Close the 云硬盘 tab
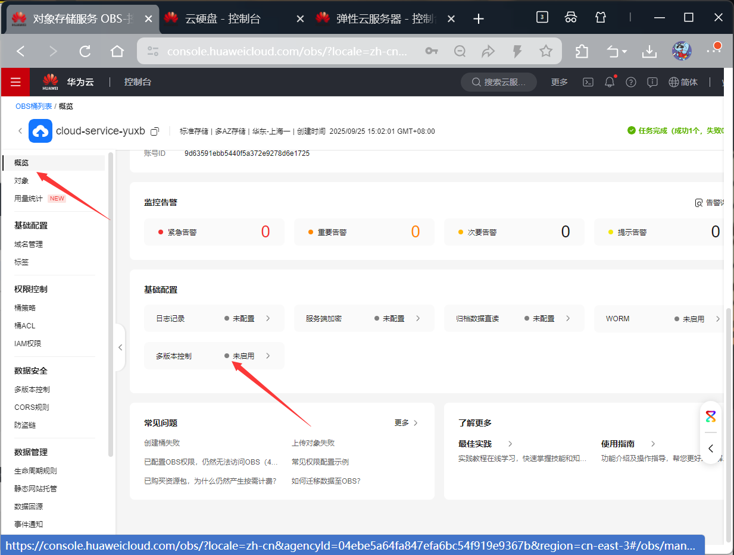 [x=300, y=18]
